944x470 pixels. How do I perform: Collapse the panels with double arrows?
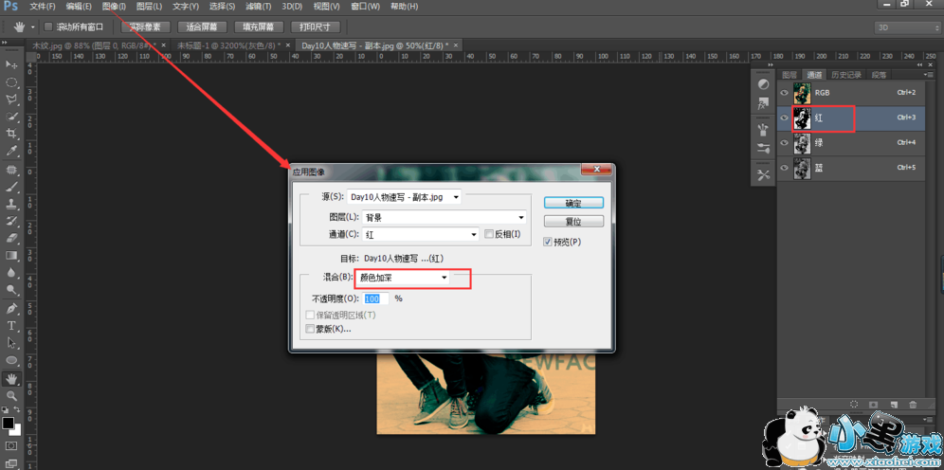click(920, 64)
